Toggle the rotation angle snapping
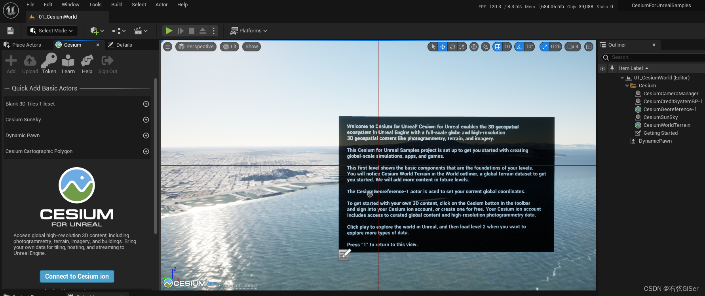 [x=519, y=47]
